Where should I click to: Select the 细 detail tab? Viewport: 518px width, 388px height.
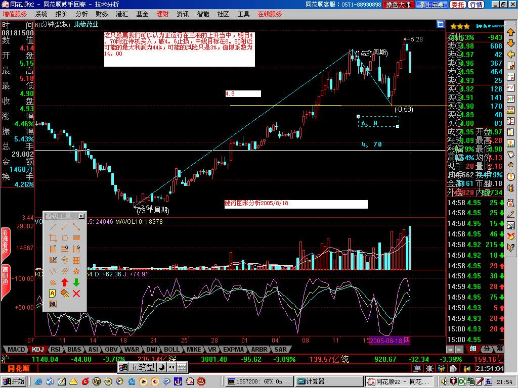[473, 349]
